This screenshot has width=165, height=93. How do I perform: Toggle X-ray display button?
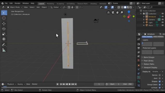(x=119, y=7)
